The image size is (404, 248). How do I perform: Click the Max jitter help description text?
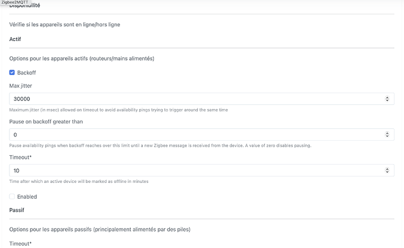(x=118, y=110)
